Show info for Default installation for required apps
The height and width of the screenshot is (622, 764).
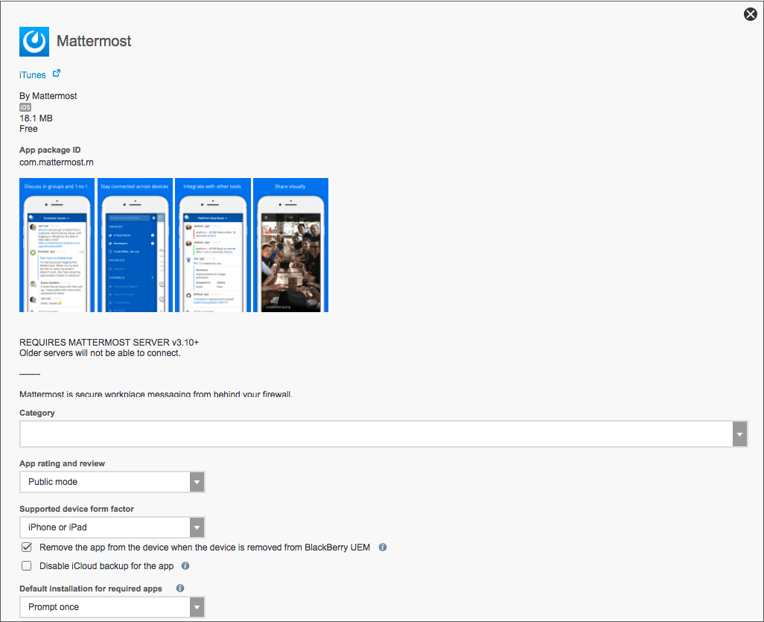click(180, 588)
